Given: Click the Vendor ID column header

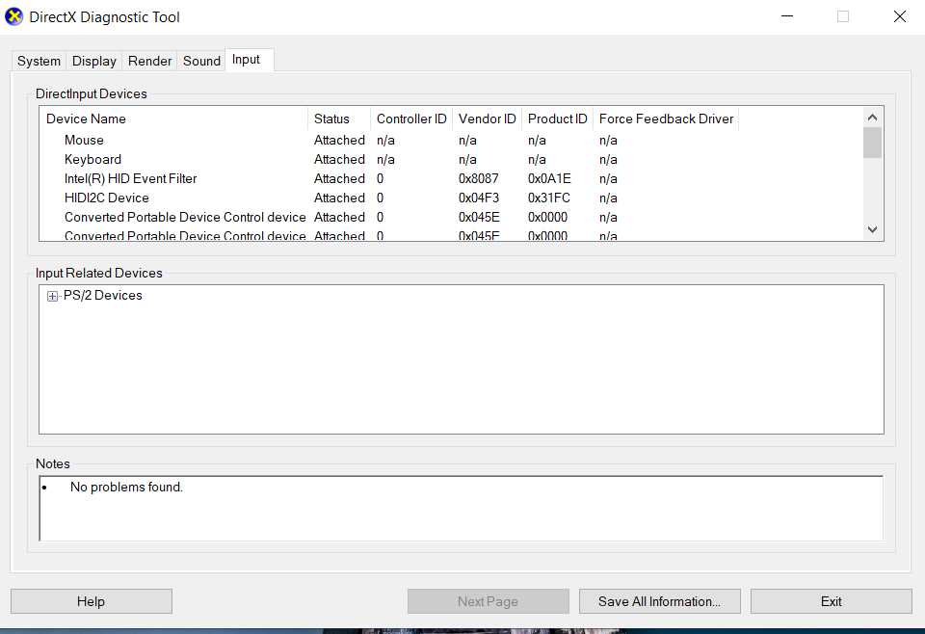Looking at the screenshot, I should click(487, 119).
